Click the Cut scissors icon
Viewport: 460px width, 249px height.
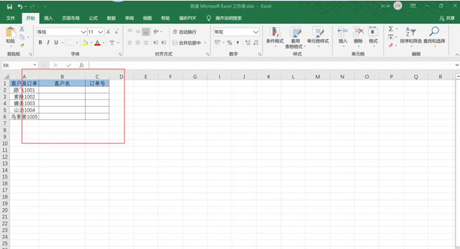pyautogui.click(x=22, y=29)
